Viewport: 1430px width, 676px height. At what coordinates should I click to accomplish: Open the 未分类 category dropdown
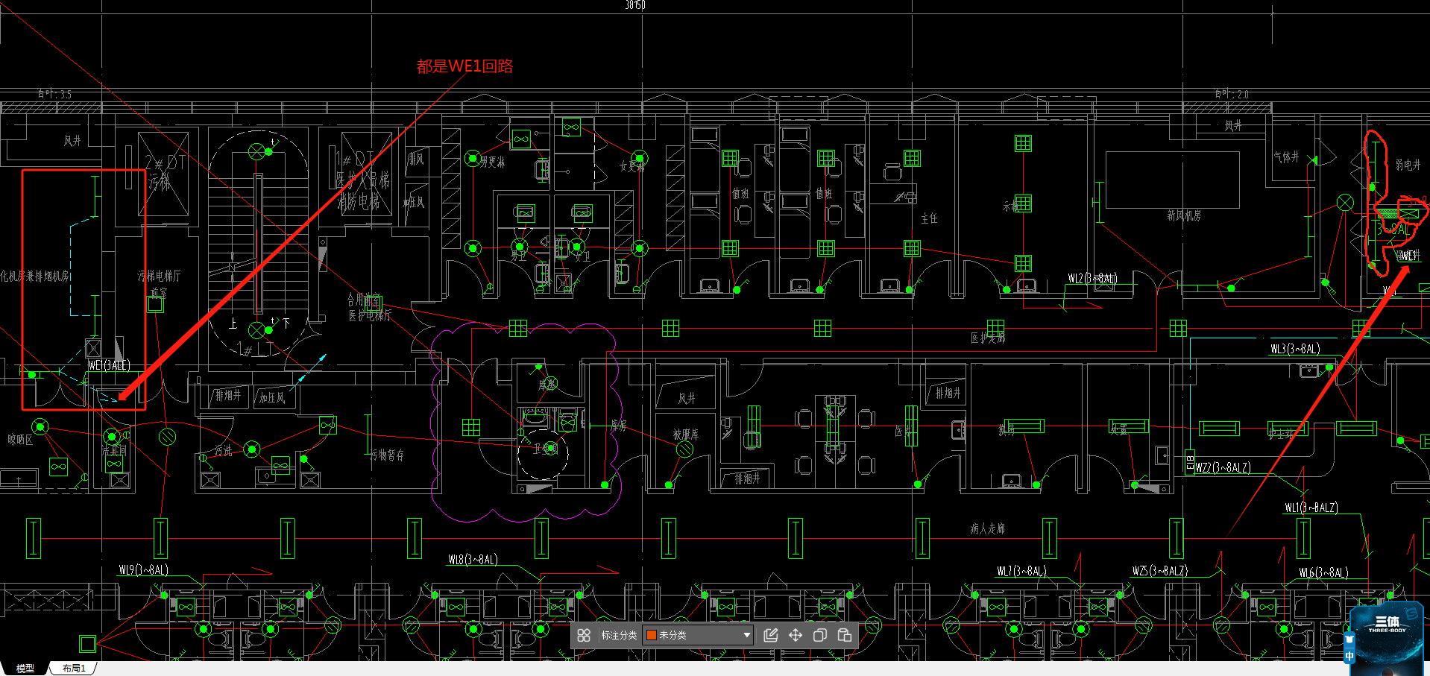tap(699, 635)
